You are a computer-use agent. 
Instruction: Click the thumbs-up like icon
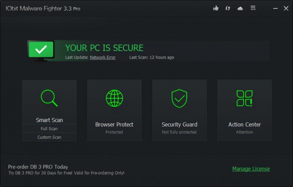coord(216,8)
